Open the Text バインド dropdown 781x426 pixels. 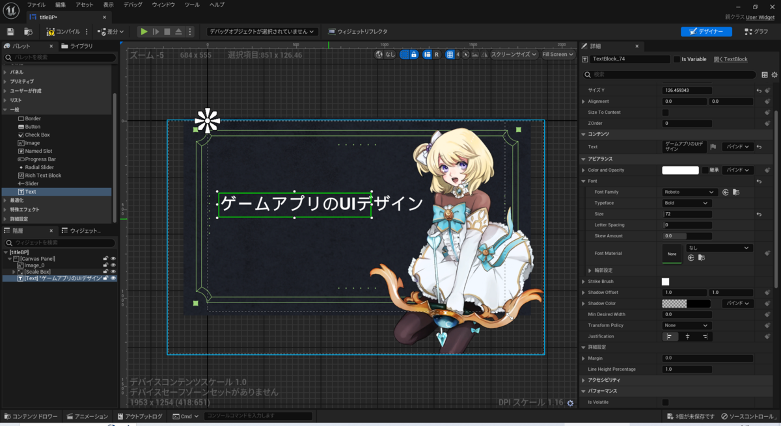click(737, 147)
